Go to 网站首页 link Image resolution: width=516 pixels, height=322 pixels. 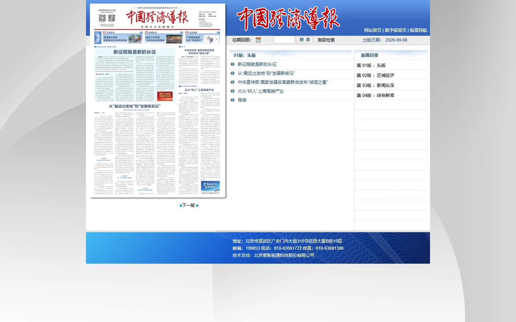(x=373, y=30)
